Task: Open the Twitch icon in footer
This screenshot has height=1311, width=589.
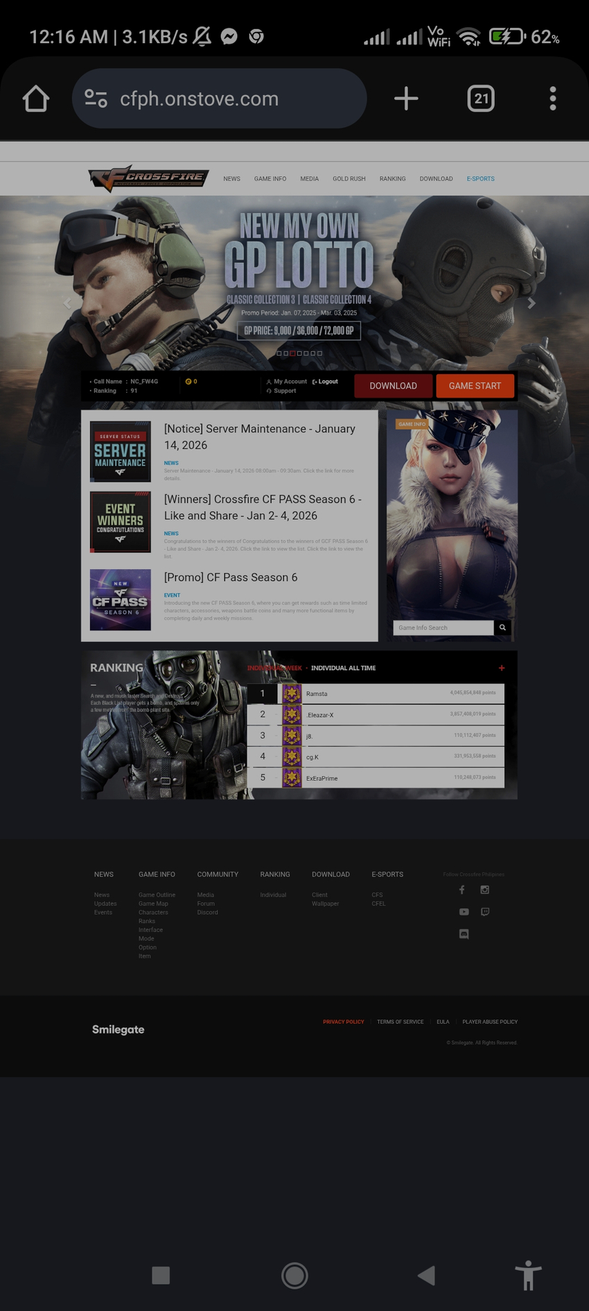Action: point(485,912)
